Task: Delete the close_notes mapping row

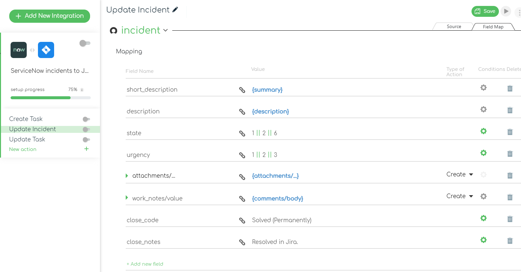Action: 510,241
